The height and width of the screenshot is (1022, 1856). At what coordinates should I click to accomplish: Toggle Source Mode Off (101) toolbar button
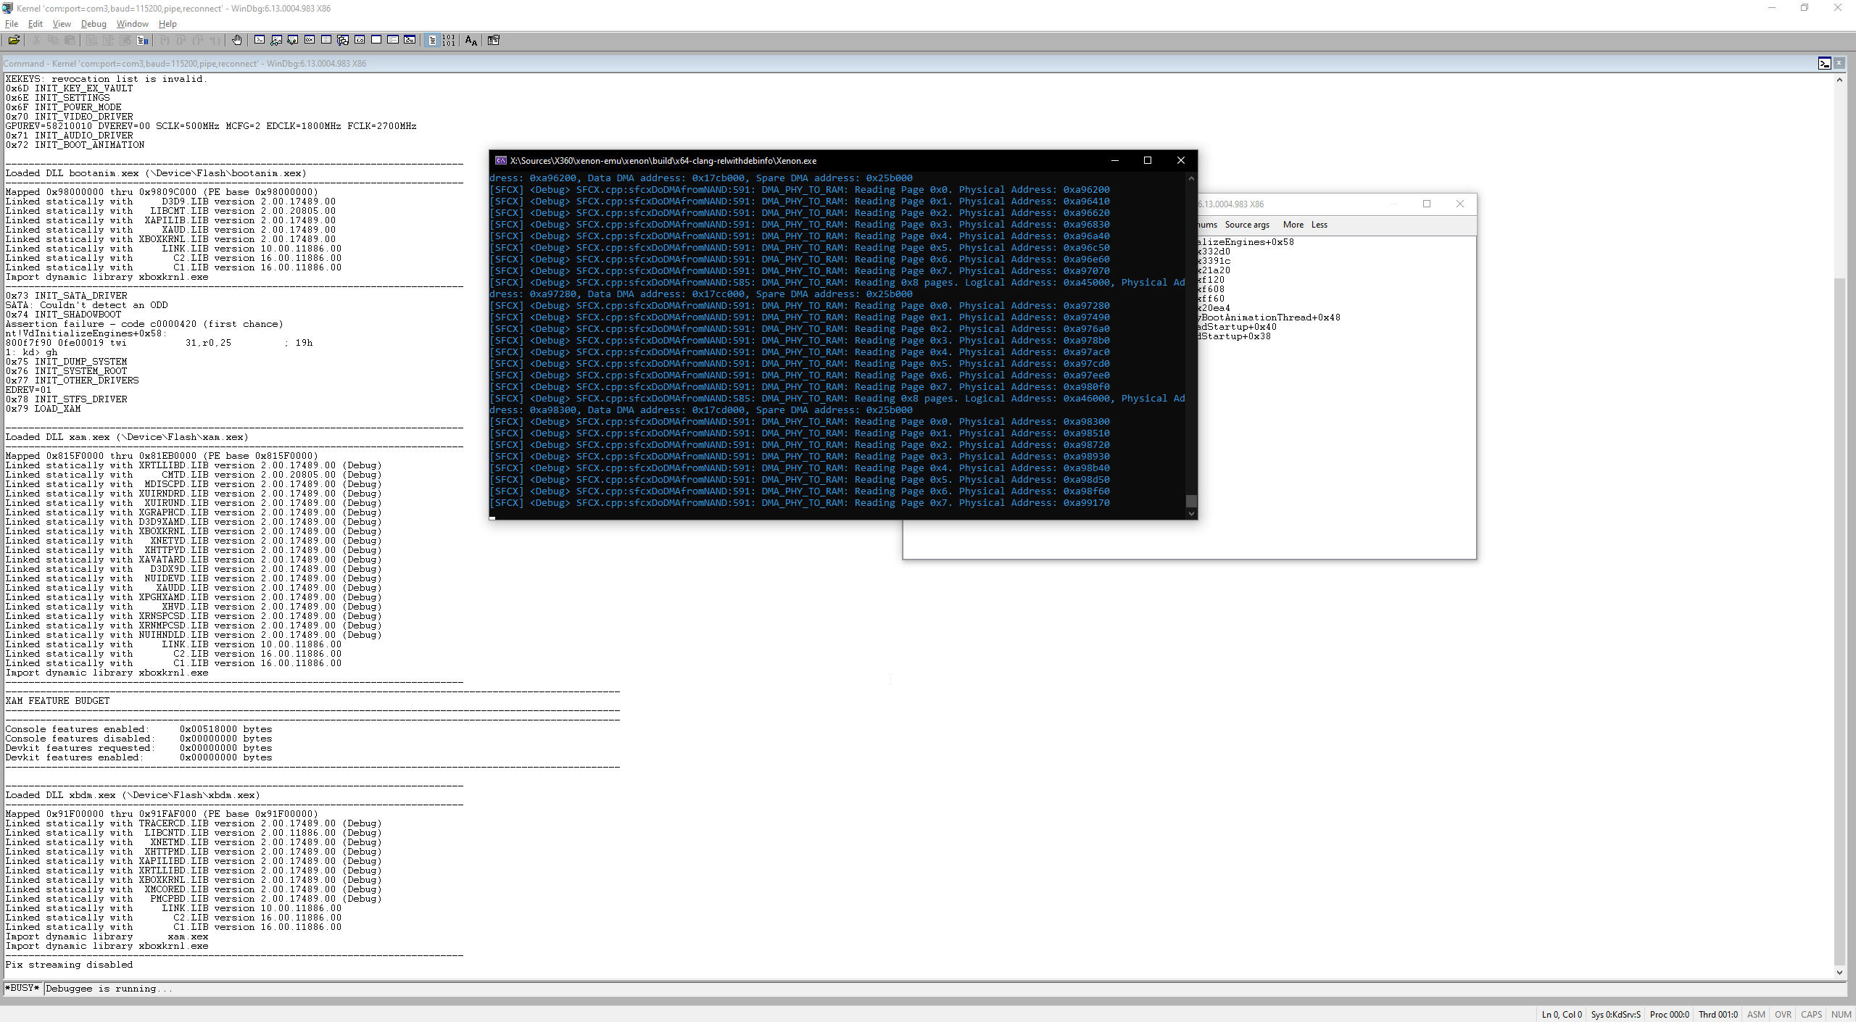[x=449, y=40]
